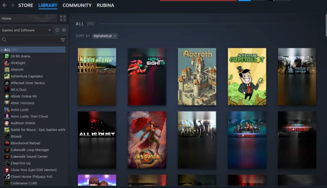Viewport: 327px width, 188px height.
Task: Click Cakewalk Loop Manager sidebar icon
Action: (x=7, y=150)
